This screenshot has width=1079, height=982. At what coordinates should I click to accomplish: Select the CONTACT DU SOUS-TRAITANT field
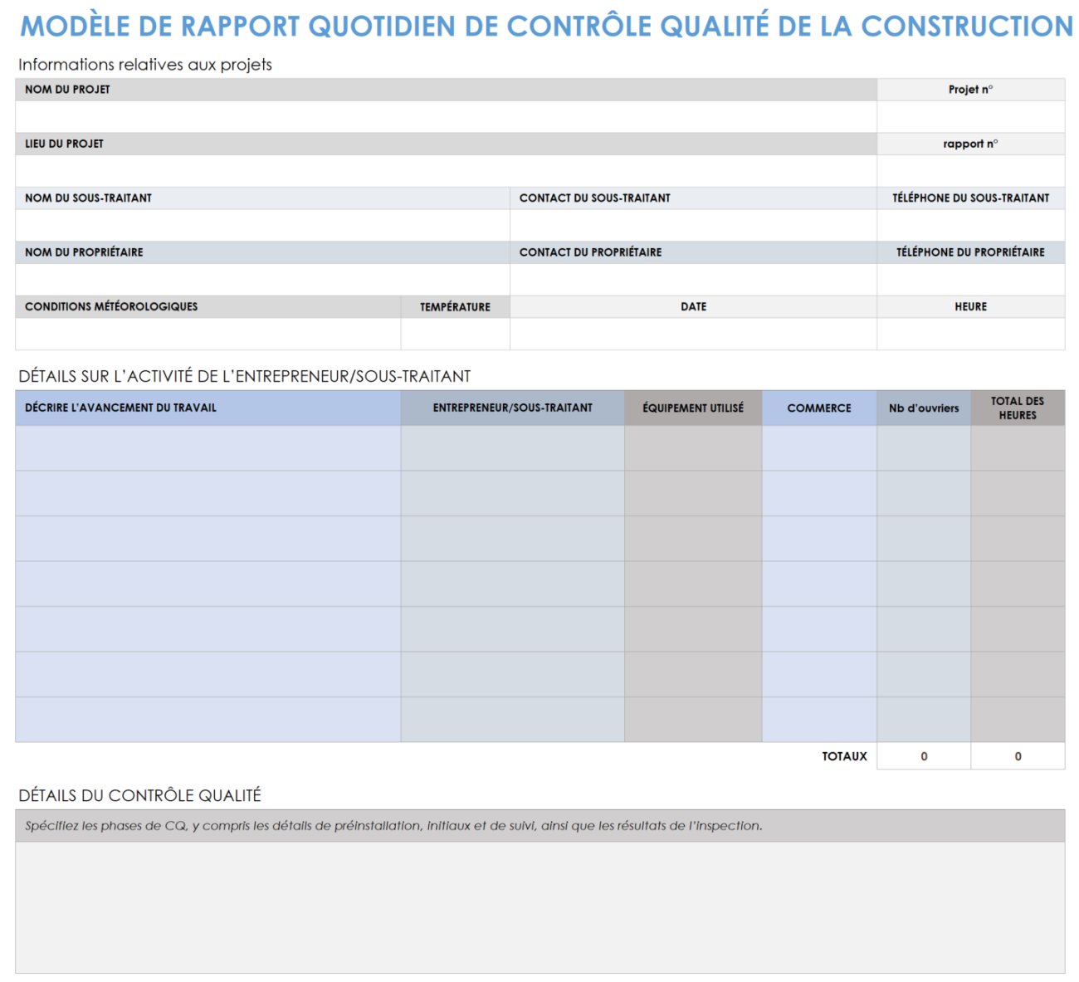[x=693, y=224]
